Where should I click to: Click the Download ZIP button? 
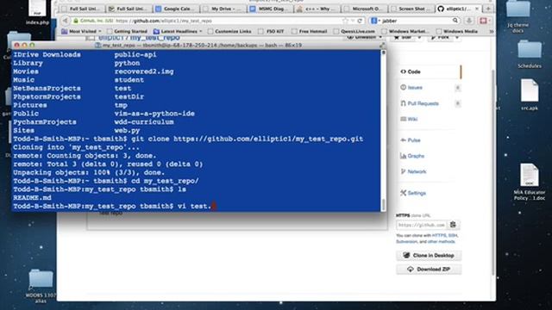pyautogui.click(x=429, y=270)
